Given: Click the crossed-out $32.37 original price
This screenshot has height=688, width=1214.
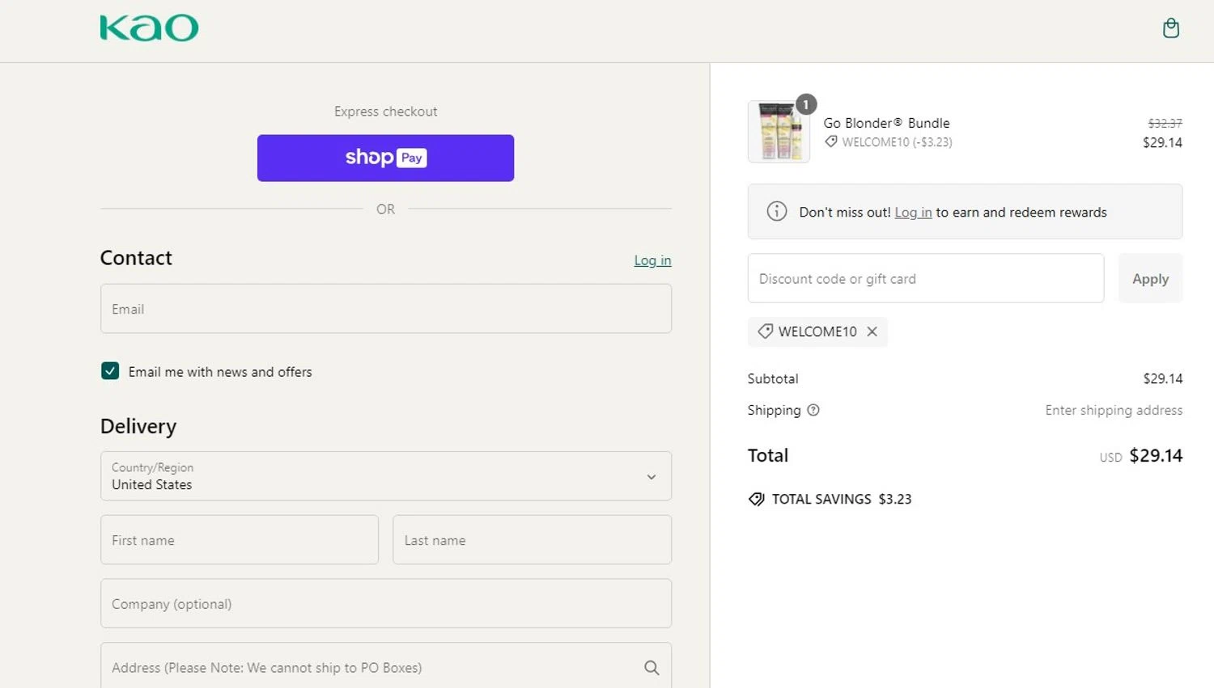Looking at the screenshot, I should (x=1165, y=123).
